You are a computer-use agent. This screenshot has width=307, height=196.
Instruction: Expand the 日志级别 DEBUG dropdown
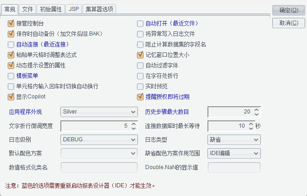click(x=99, y=139)
